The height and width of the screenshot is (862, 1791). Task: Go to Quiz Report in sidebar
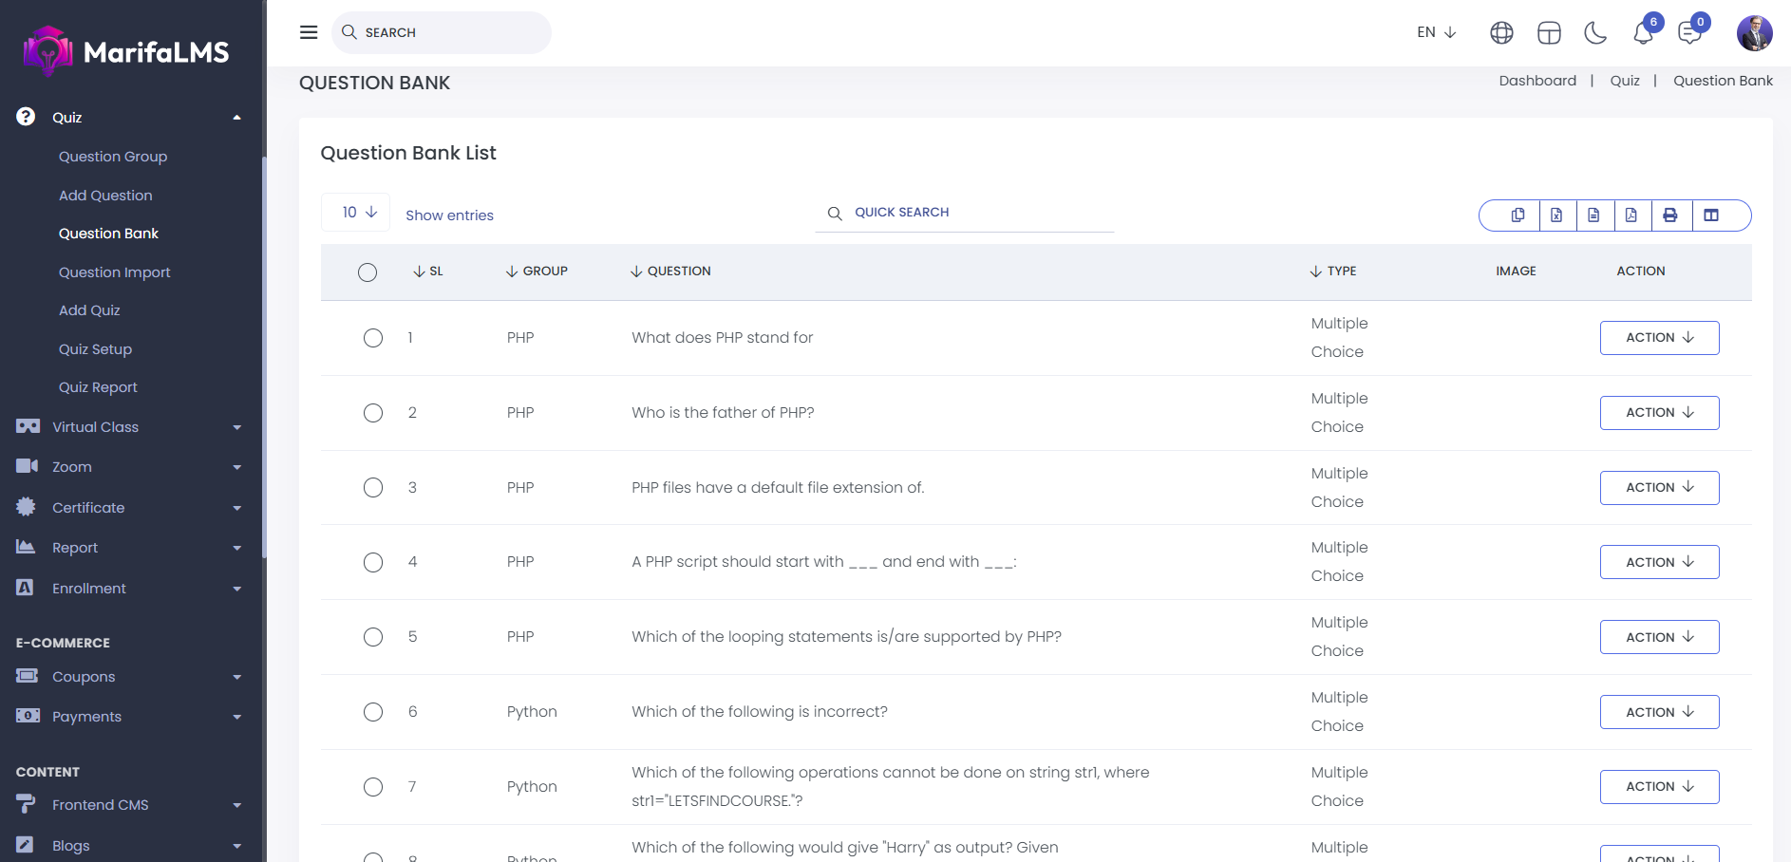coord(98,387)
